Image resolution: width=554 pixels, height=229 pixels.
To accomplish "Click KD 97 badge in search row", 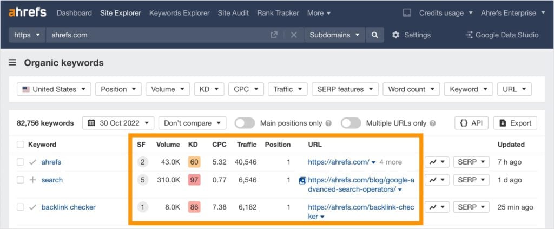I will 194,180.
